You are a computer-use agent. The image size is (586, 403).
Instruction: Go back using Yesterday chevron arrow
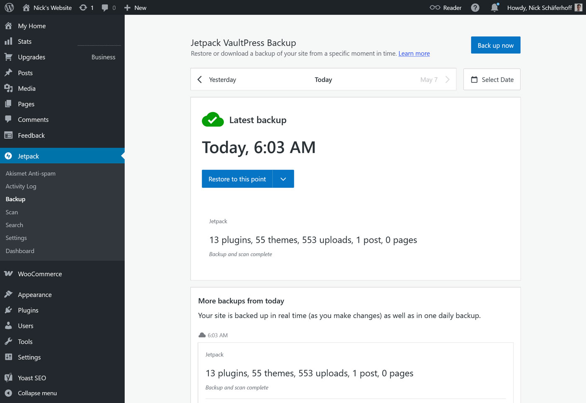coord(200,80)
